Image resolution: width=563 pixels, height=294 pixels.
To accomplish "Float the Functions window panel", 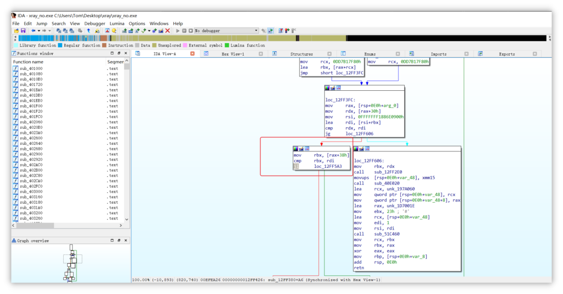I will click(119, 53).
